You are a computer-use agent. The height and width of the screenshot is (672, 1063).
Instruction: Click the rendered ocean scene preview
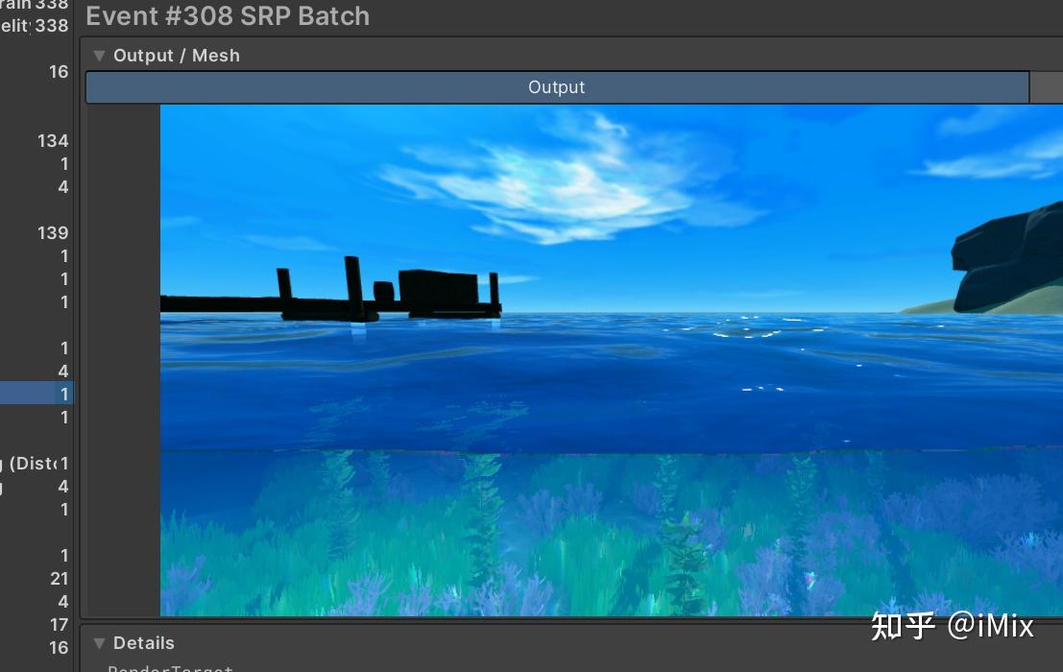click(612, 360)
